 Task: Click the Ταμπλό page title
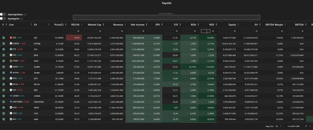point(166,3)
